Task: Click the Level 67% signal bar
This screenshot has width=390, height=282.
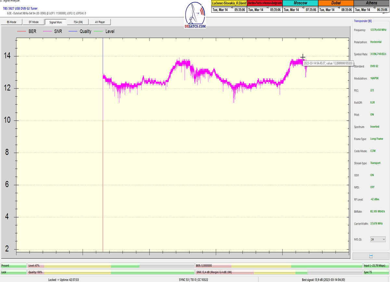Action: point(110,265)
